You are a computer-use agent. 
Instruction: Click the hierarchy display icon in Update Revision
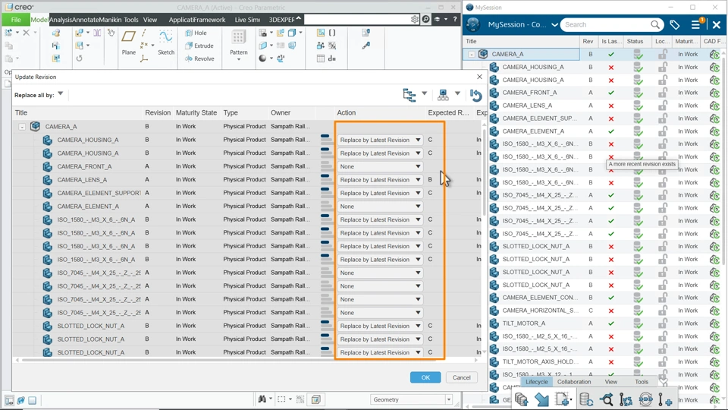click(443, 95)
